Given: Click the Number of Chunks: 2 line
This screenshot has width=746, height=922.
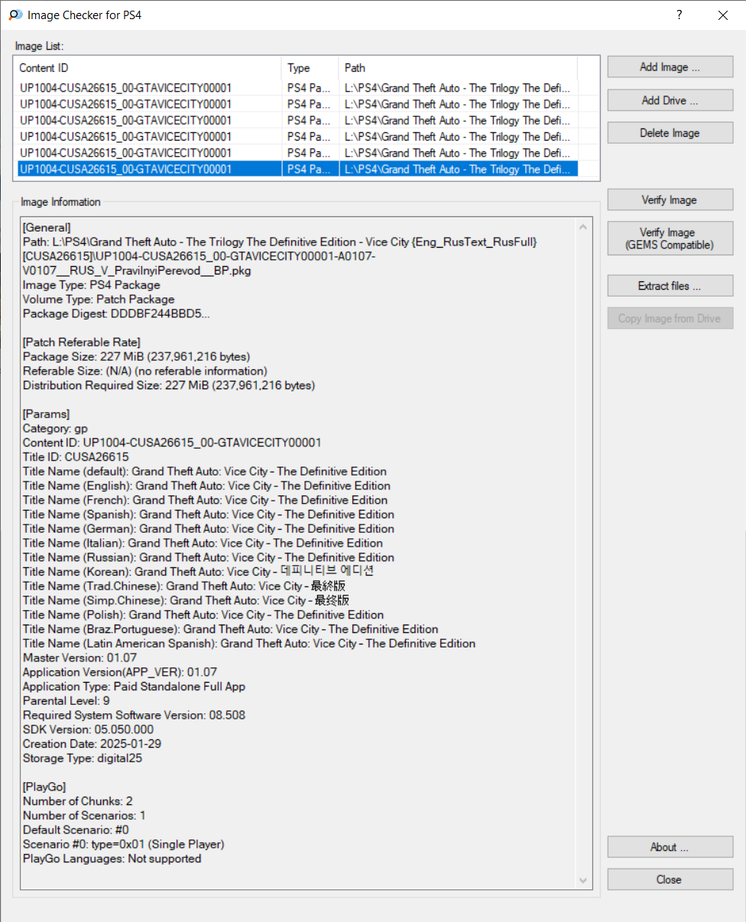Looking at the screenshot, I should click(x=77, y=801).
